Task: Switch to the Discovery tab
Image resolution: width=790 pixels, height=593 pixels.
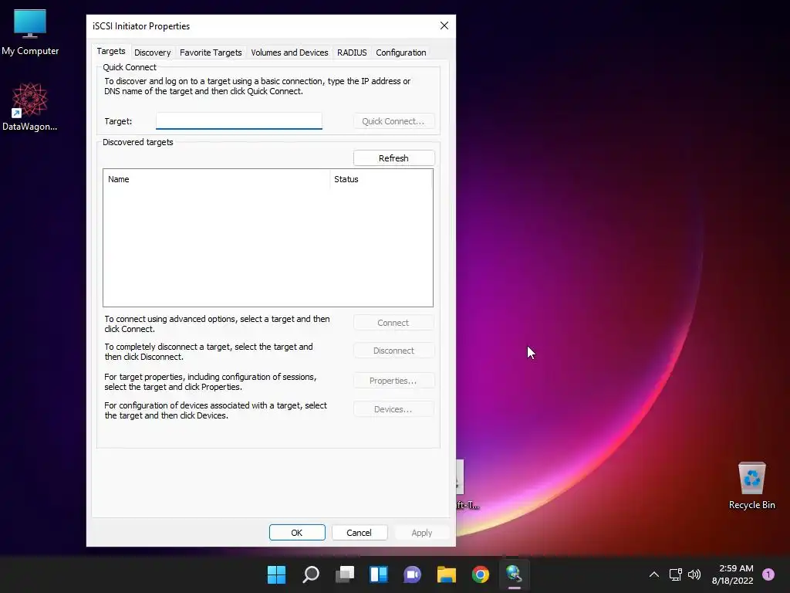Action: click(x=152, y=53)
